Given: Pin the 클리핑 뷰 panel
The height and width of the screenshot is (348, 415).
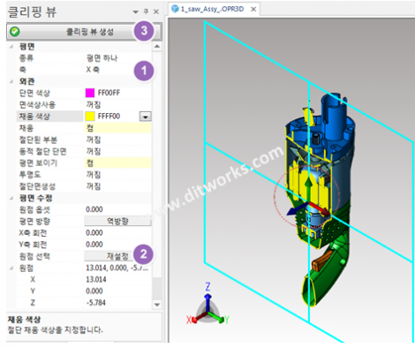Looking at the screenshot, I should (x=146, y=11).
